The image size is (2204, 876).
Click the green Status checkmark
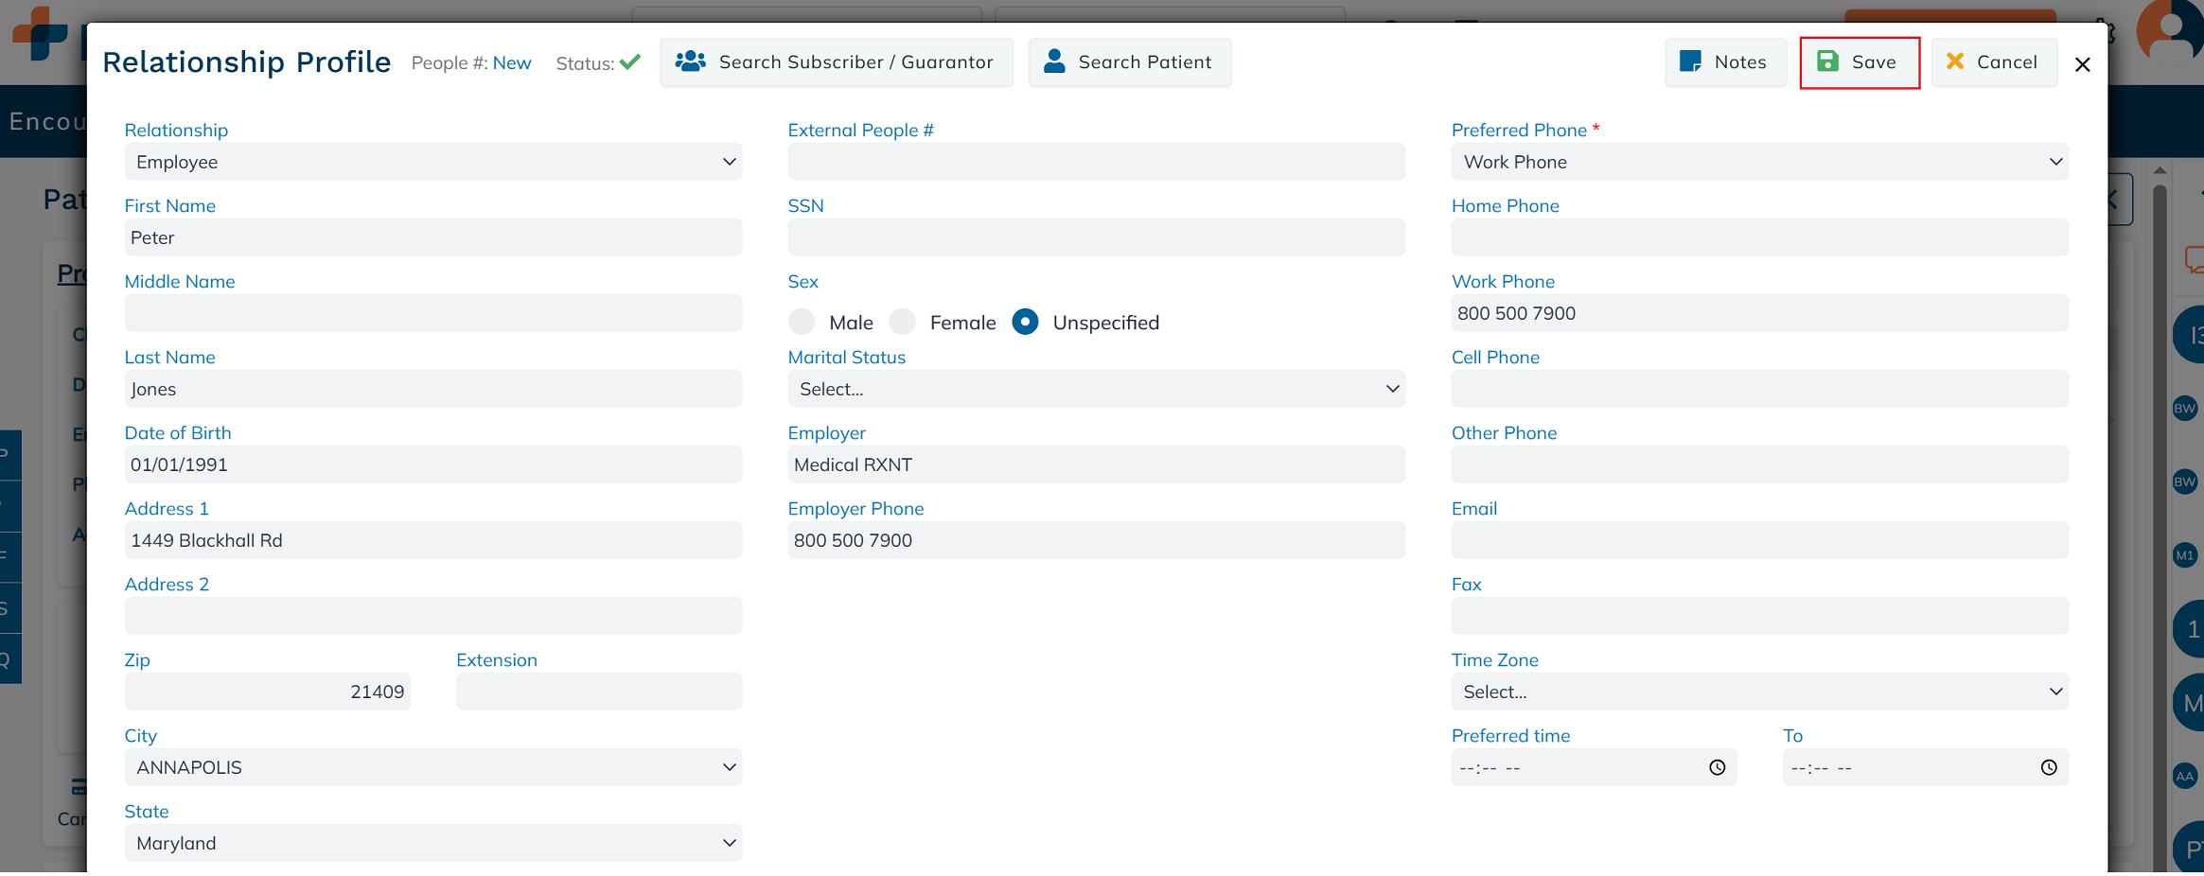(630, 62)
